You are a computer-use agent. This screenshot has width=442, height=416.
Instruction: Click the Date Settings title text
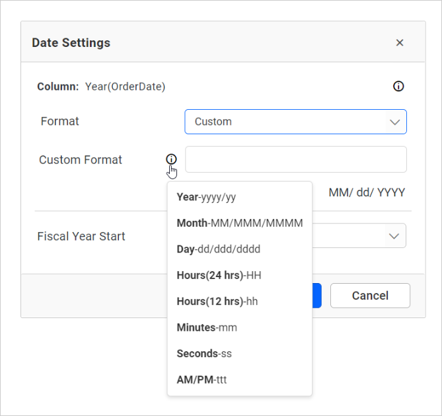[x=71, y=43]
